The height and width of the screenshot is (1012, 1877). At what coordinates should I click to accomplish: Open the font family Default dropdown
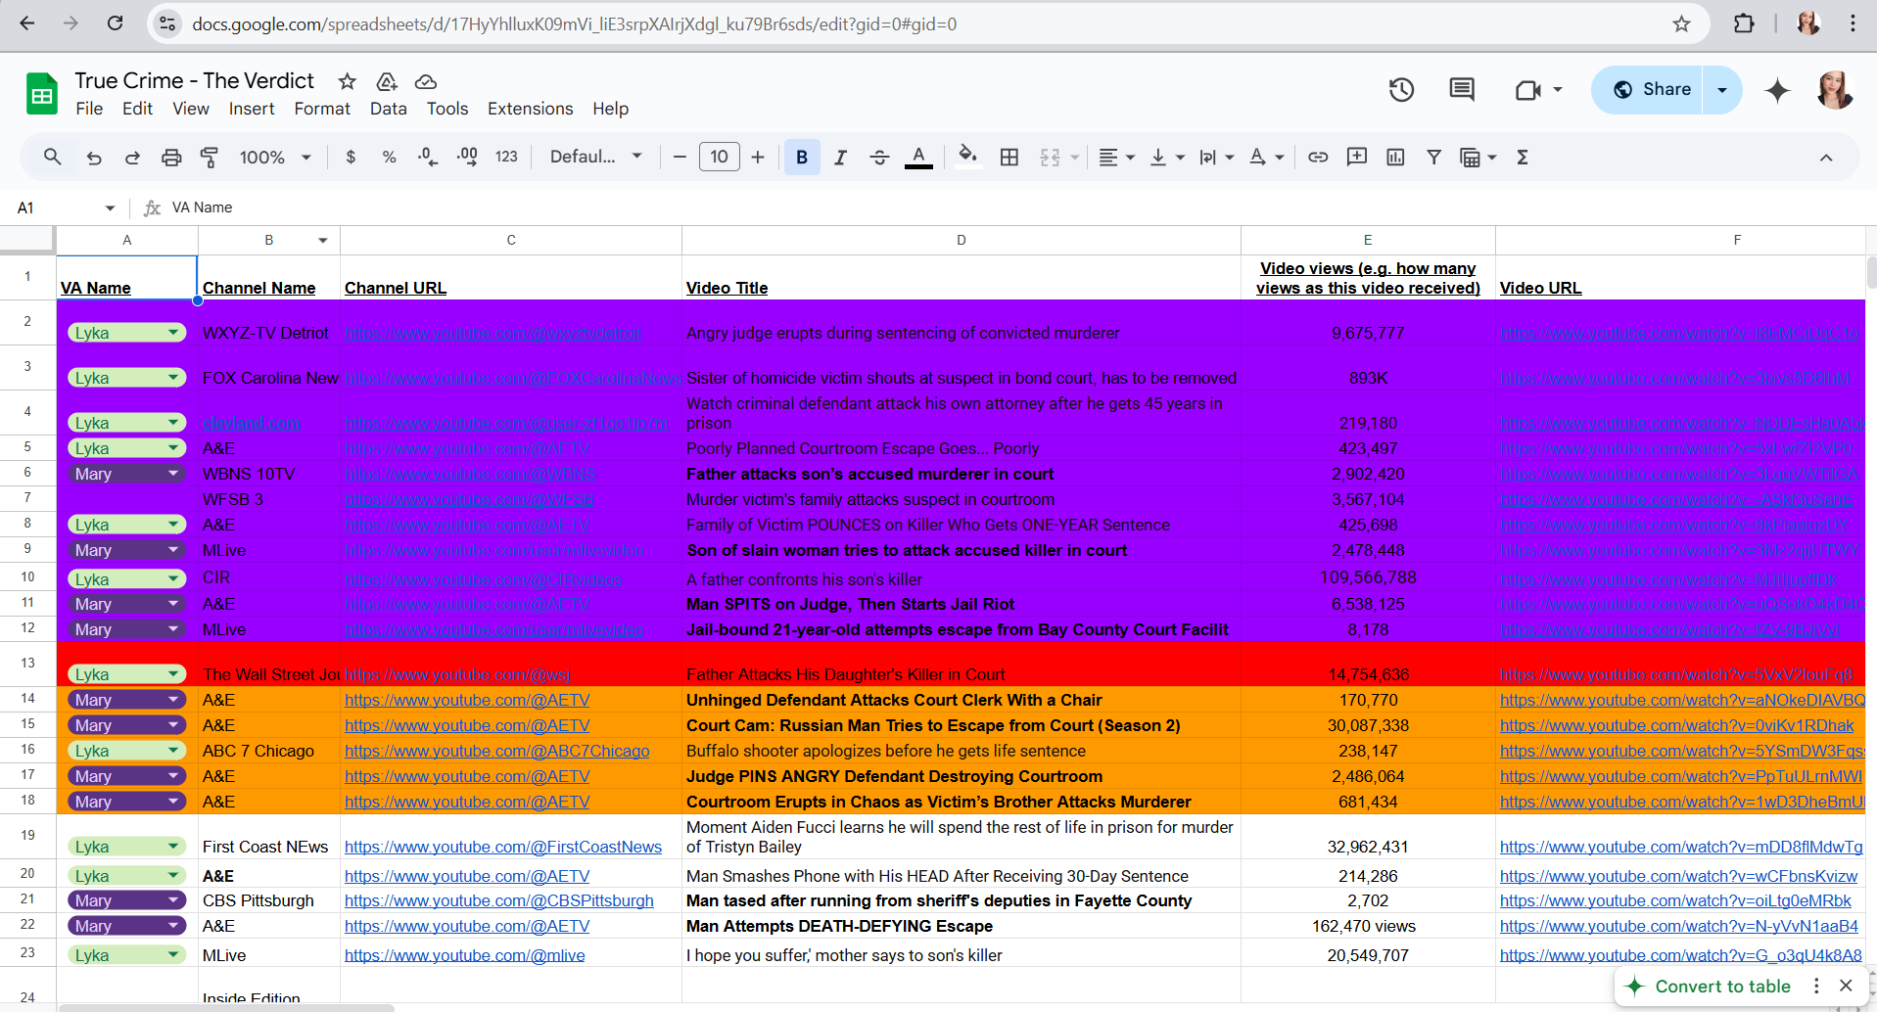pos(595,157)
